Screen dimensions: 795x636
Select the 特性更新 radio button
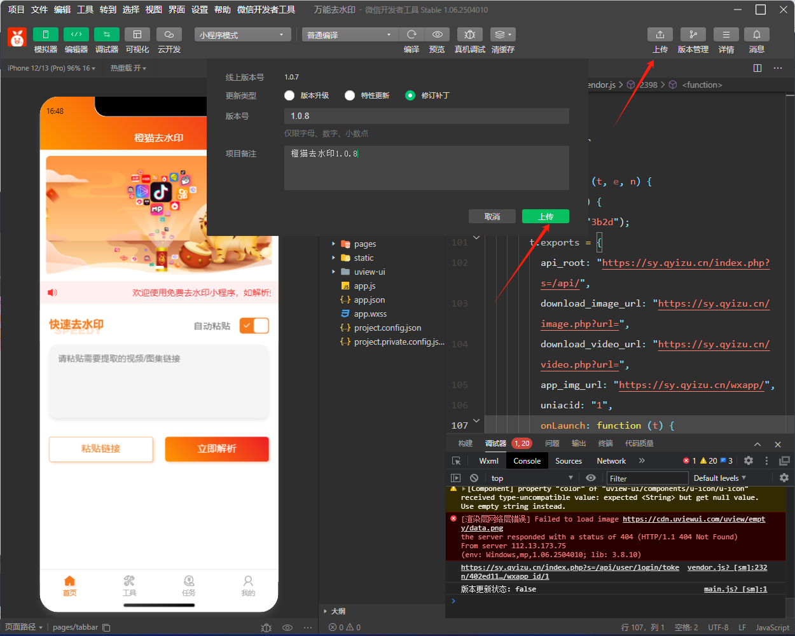click(x=350, y=95)
